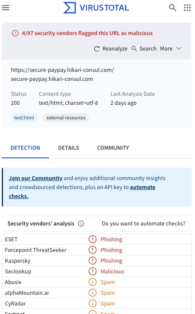
Task: Select the DETECTION tab
Action: 25,148
